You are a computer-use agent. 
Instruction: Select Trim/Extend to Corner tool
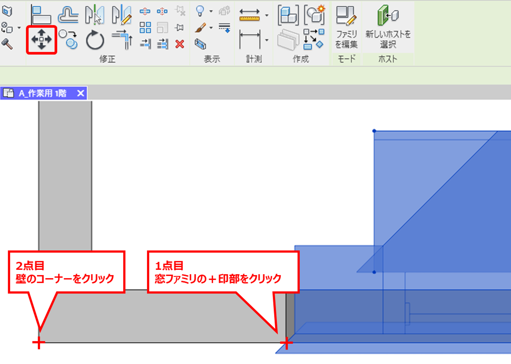122,39
